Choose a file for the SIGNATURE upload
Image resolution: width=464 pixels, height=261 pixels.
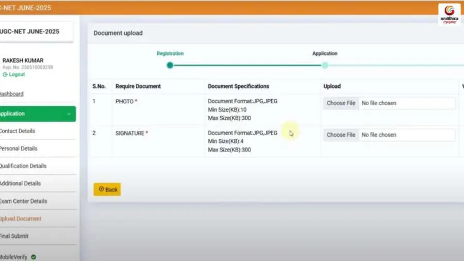(341, 135)
